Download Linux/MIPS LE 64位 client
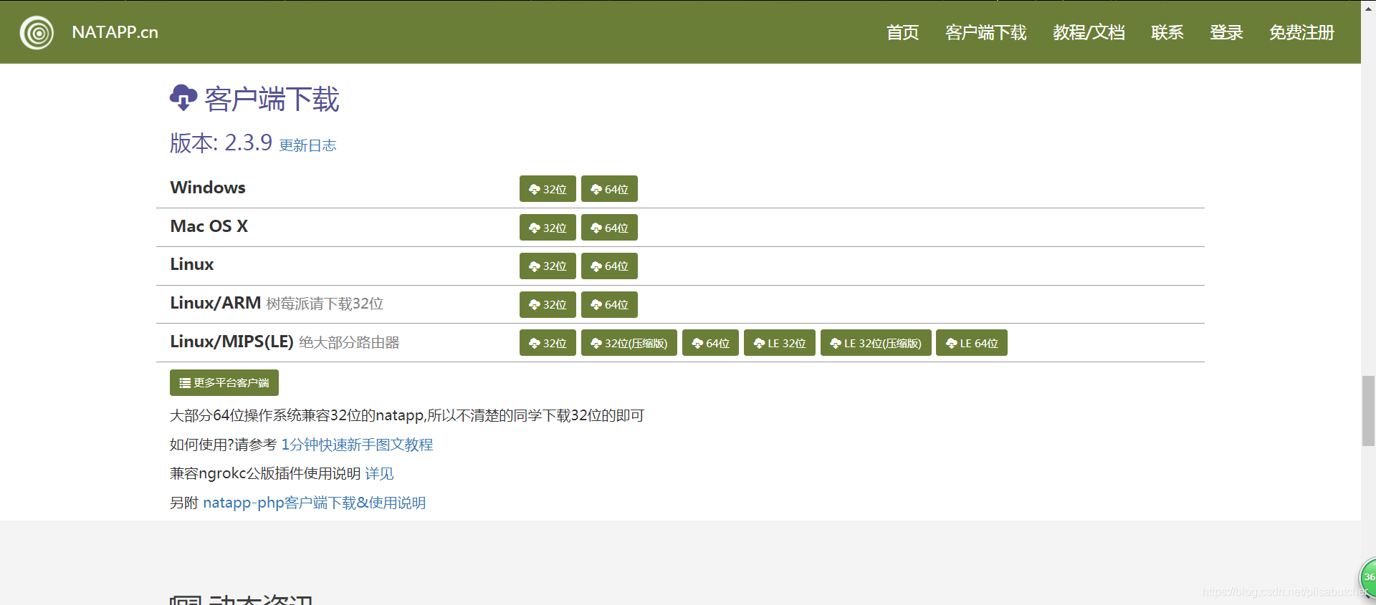This screenshot has width=1376, height=605. [971, 343]
